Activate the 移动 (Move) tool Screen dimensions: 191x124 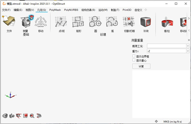pos(41,22)
